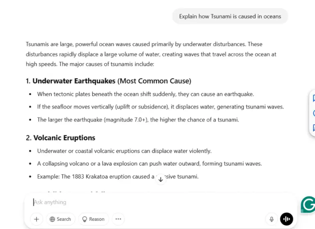
Task: Click the scroll-to-bottom down arrow
Action: [160, 179]
